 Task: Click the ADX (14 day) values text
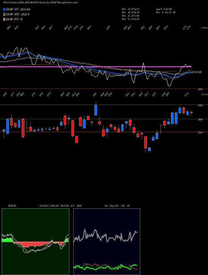point(117,206)
